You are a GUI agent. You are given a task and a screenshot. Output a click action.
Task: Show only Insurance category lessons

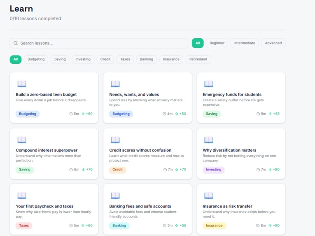tap(171, 59)
